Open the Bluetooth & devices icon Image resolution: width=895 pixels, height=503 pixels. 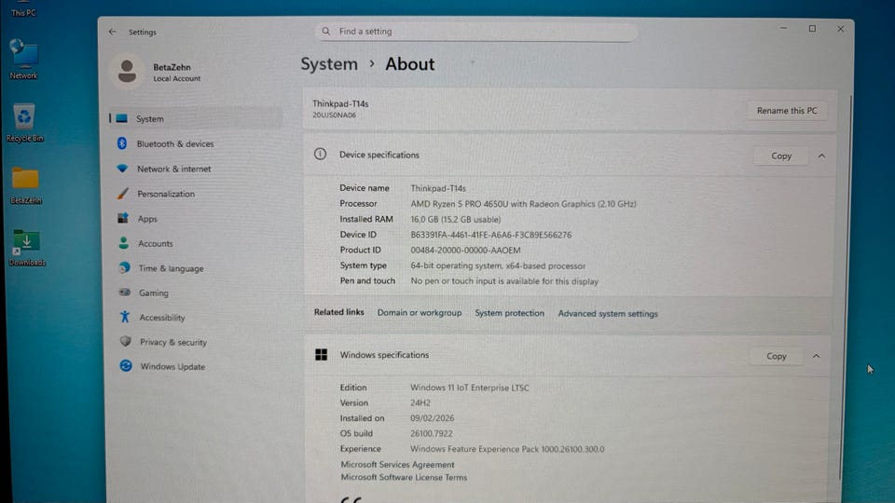coord(122,143)
